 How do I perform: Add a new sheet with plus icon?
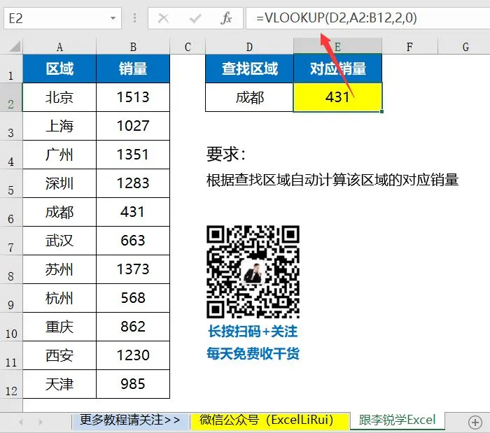(475, 422)
